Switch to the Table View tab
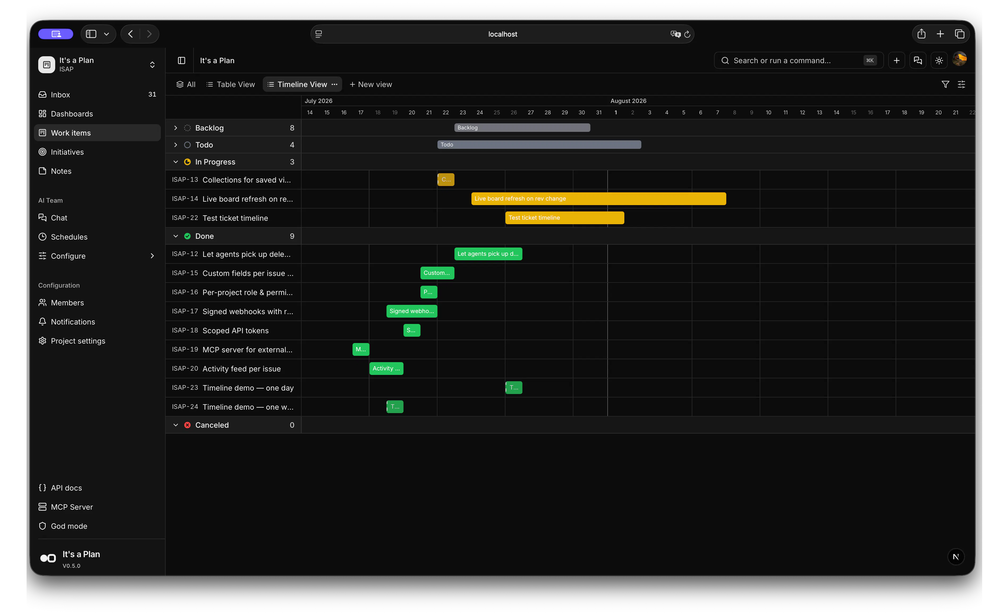This screenshot has width=1005, height=615. (x=231, y=84)
